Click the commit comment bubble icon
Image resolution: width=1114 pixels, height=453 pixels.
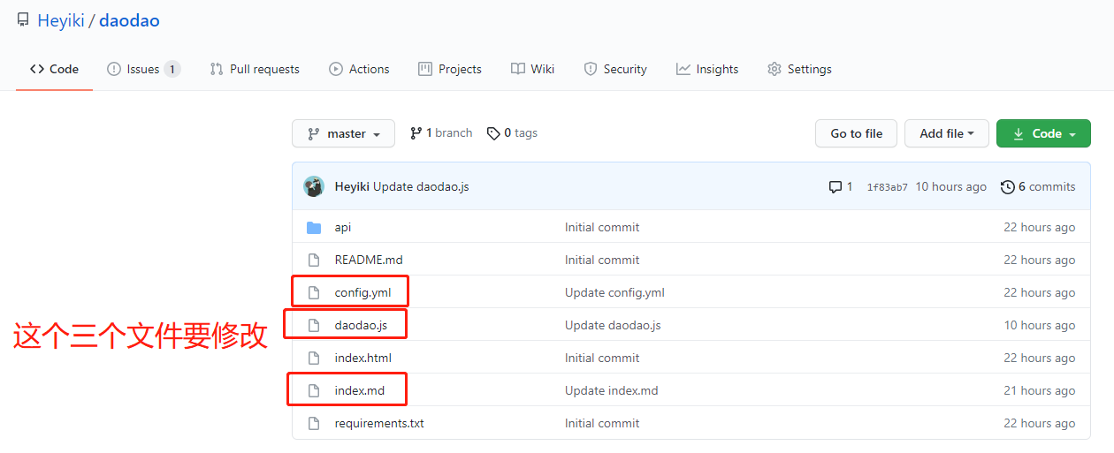(835, 187)
